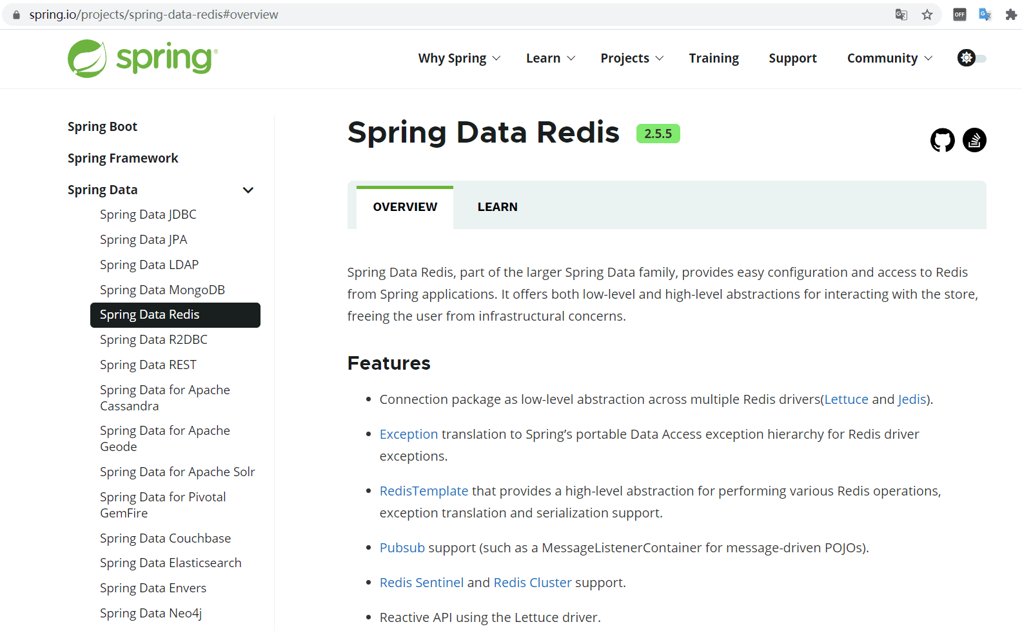Open the RedisTemplate link
The height and width of the screenshot is (631, 1022).
(x=424, y=491)
